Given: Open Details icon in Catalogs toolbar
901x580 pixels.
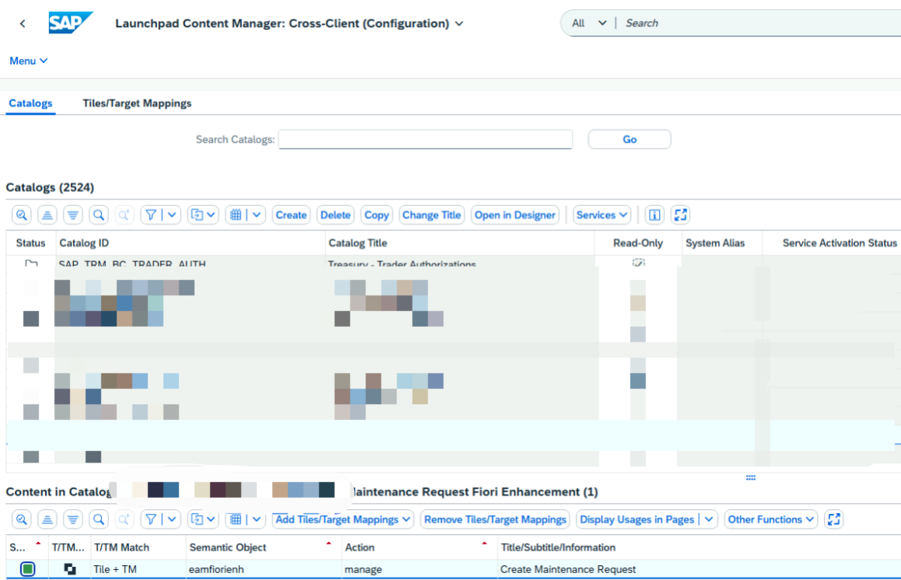Looking at the screenshot, I should click(22, 215).
